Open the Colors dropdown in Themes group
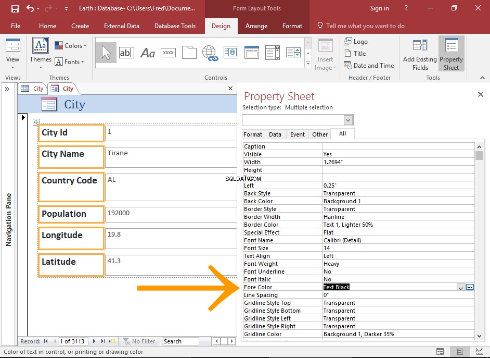Image resolution: width=490 pixels, height=358 pixels. pos(71,46)
